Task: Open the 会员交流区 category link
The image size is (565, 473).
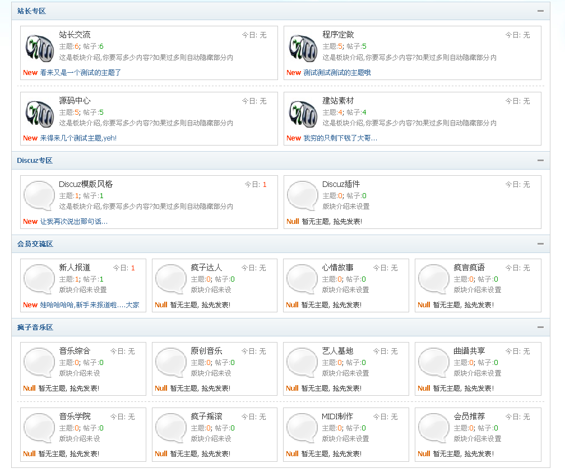Action: point(35,244)
